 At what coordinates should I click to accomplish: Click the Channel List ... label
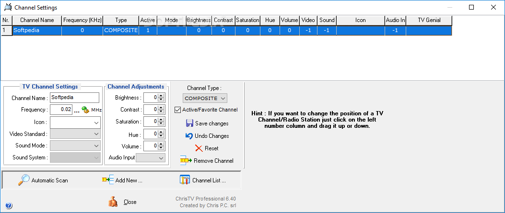click(209, 180)
